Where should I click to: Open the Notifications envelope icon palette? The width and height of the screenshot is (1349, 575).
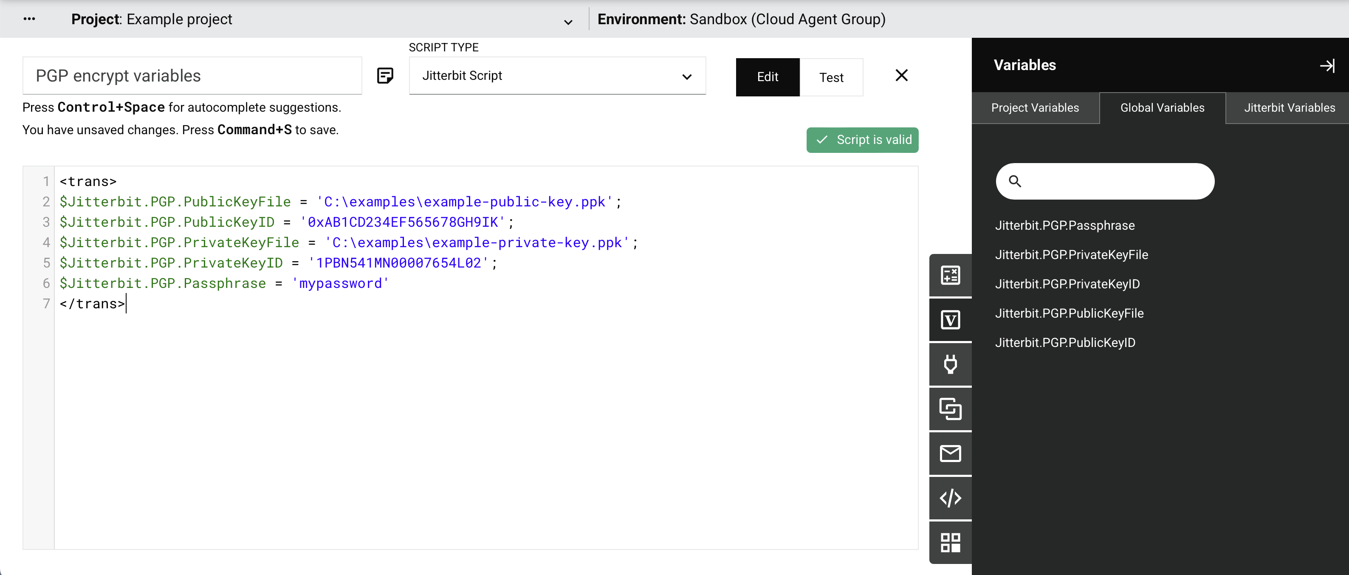click(x=950, y=454)
